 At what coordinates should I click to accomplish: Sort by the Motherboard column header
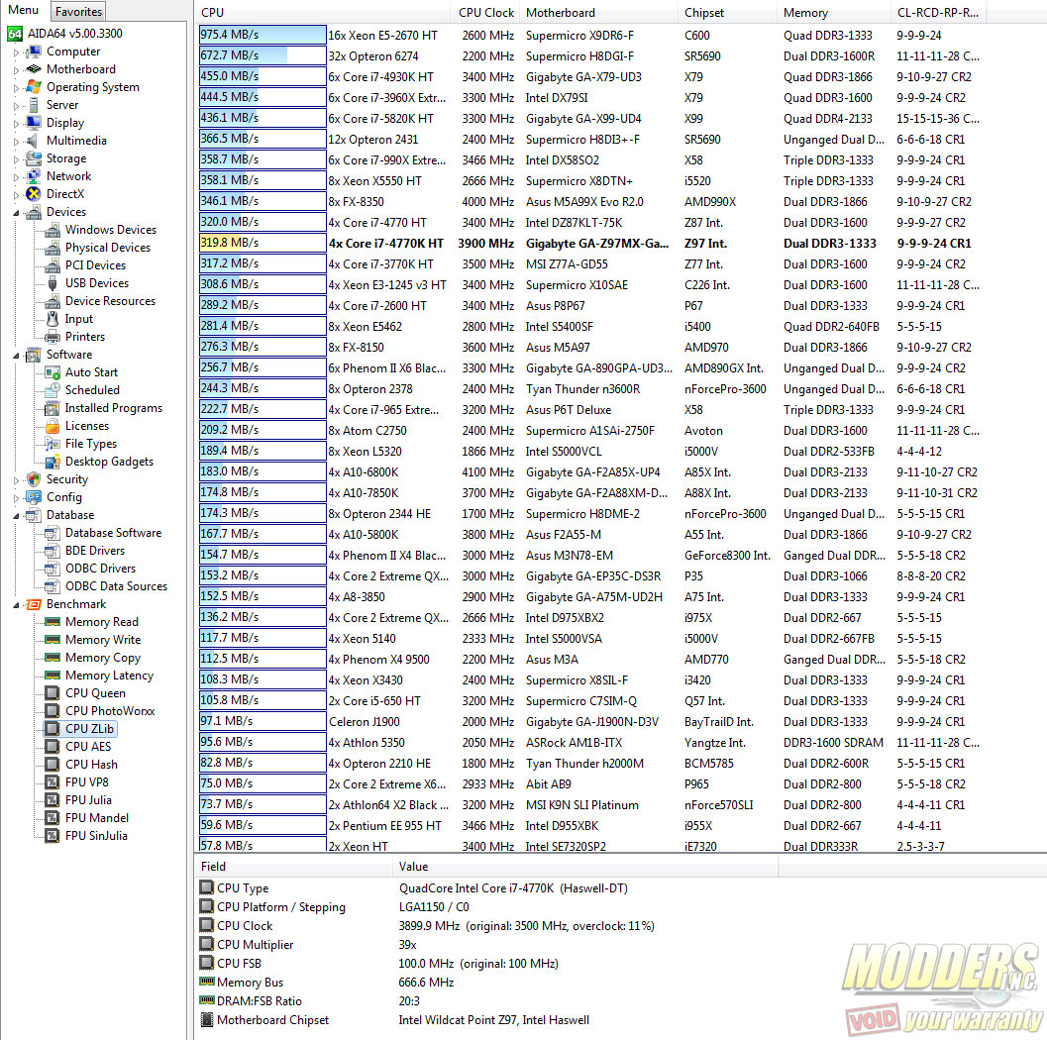[599, 12]
